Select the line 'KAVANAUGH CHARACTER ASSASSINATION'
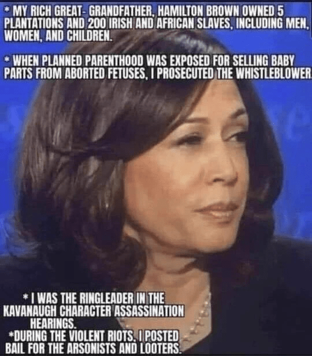Image resolution: width=312 pixels, height=356 pixels. [x=94, y=311]
